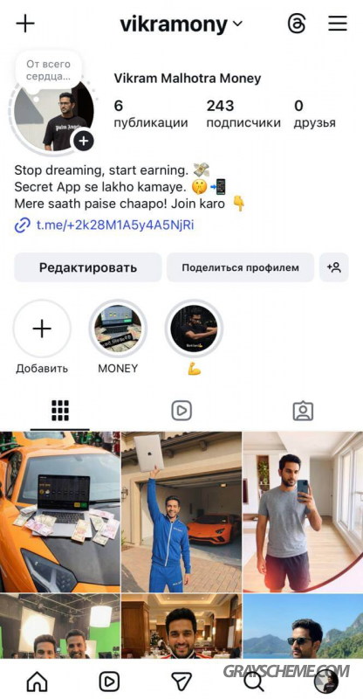
Task: Tap the plus create icon at top left
Action: [25, 24]
